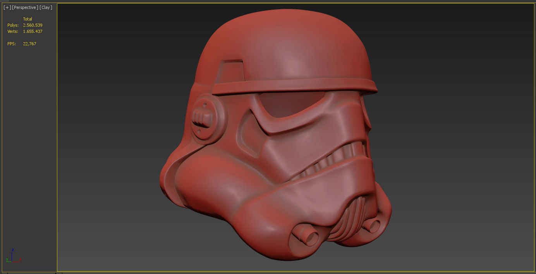
Task: Open the [Clay] shading mode menu
Action: (x=46, y=7)
